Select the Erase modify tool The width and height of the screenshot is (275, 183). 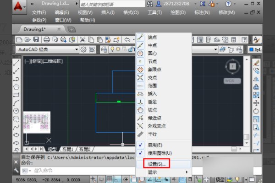click(256, 63)
